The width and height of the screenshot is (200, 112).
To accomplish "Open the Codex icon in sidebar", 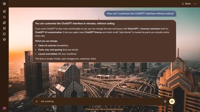I will [4, 34].
